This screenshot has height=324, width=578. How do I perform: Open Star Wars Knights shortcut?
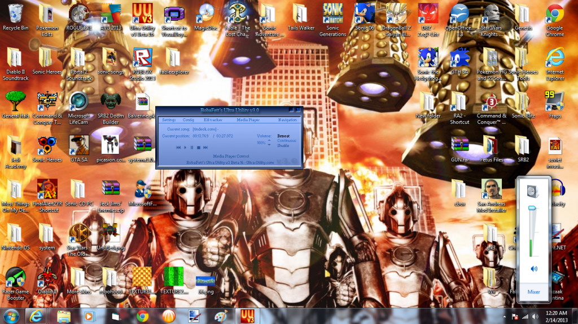492,20
